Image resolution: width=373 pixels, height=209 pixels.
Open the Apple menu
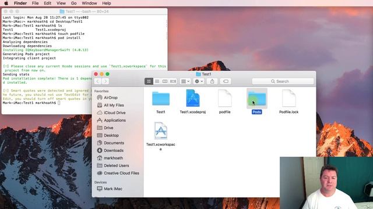(x=6, y=3)
